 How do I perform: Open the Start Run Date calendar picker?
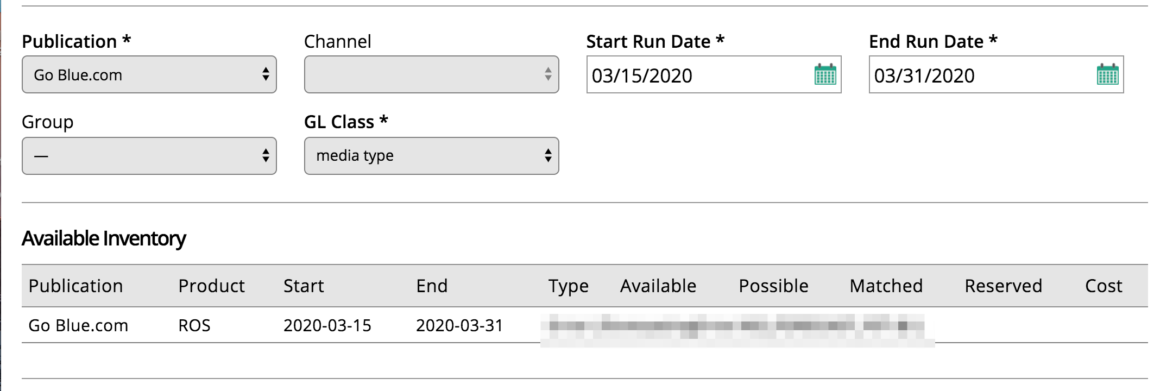click(825, 74)
